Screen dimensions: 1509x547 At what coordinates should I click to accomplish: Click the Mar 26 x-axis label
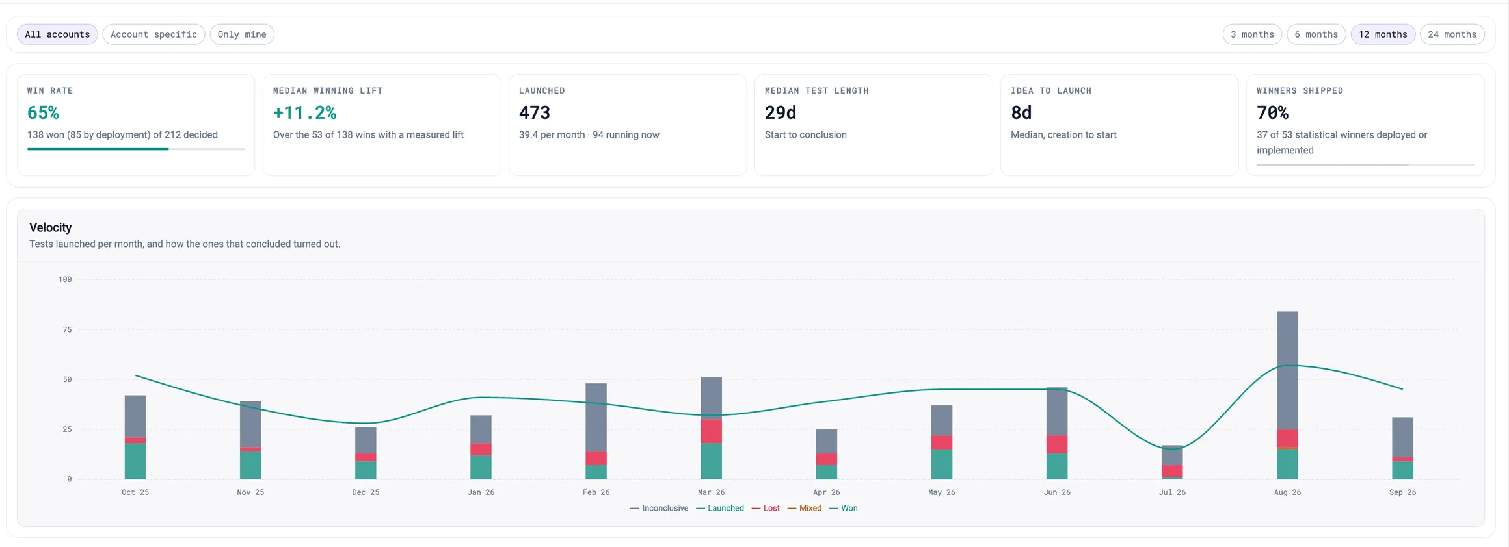tap(712, 492)
